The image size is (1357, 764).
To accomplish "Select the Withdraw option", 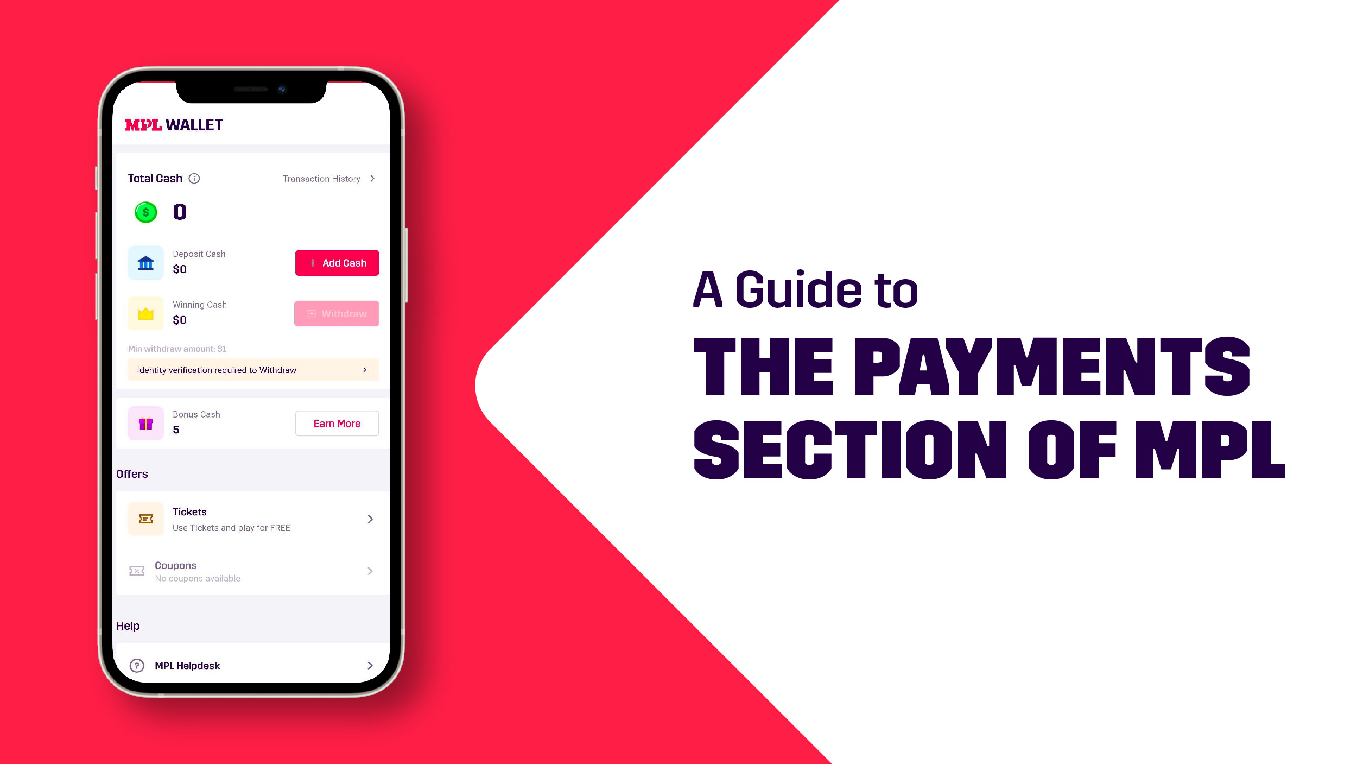I will pyautogui.click(x=338, y=313).
